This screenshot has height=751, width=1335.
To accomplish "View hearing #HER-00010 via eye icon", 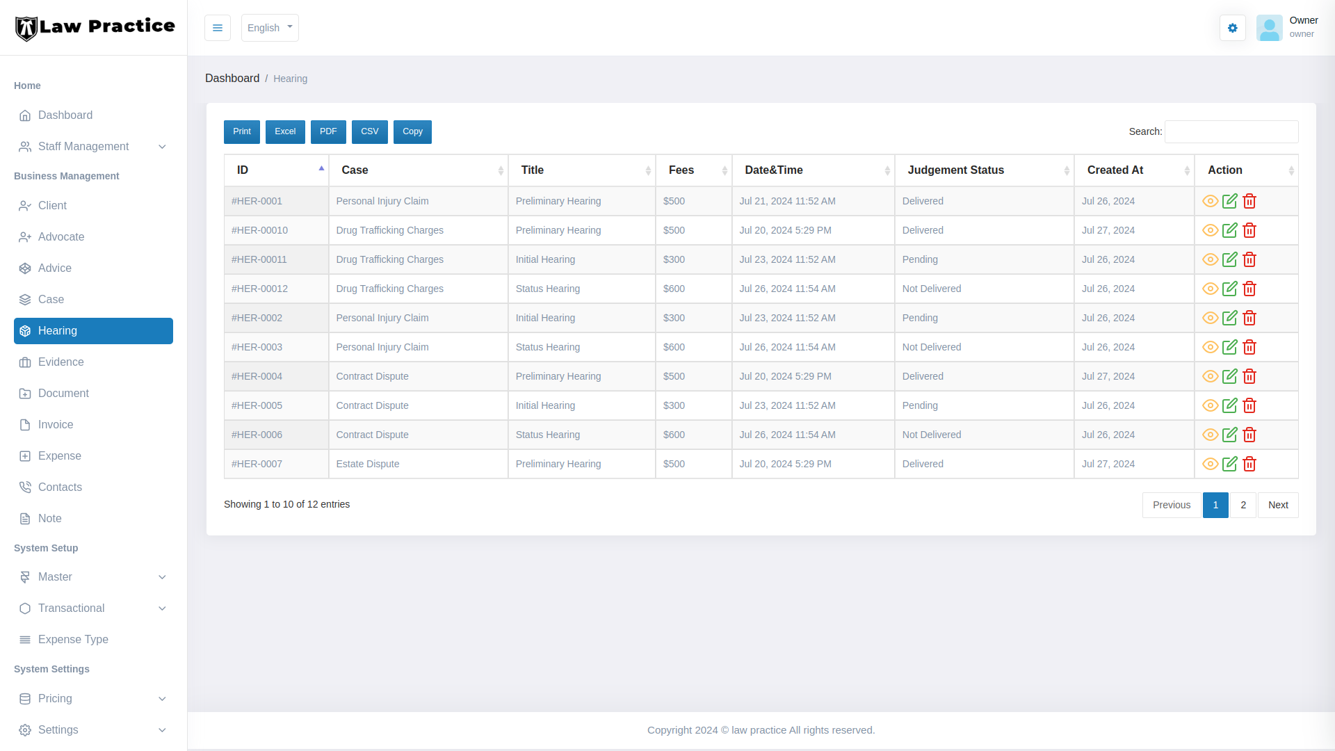I will coord(1210,230).
